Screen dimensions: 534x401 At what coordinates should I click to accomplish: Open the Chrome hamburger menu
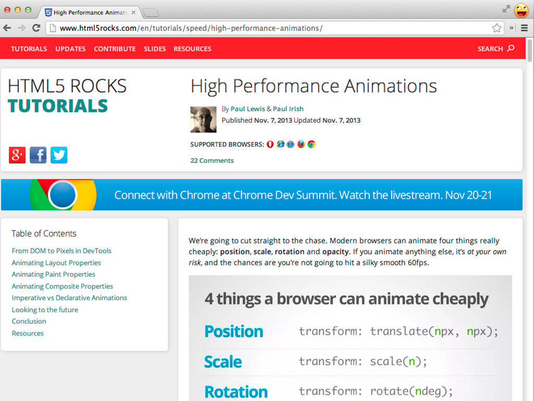[524, 28]
